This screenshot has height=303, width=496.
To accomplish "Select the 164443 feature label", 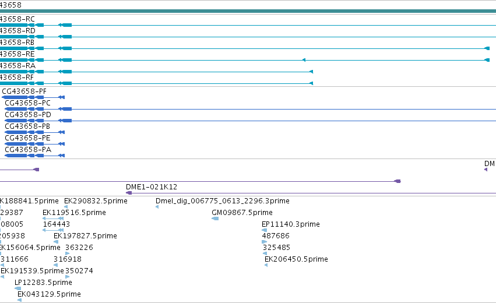I will (57, 224).
